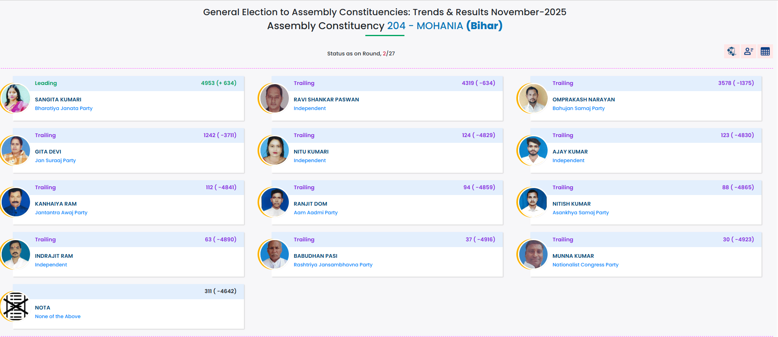Image resolution: width=778 pixels, height=337 pixels.
Task: Select Omprakash Narayan's portrait
Action: [533, 99]
